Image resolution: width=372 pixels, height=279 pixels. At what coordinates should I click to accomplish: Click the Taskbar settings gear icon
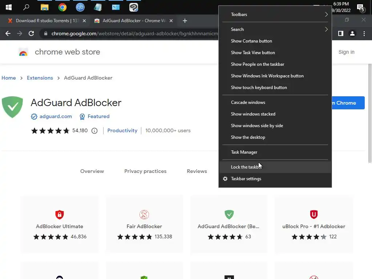coord(225,179)
